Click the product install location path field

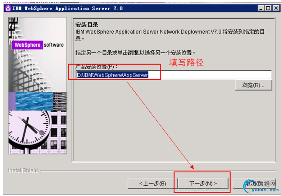[x=174, y=75]
